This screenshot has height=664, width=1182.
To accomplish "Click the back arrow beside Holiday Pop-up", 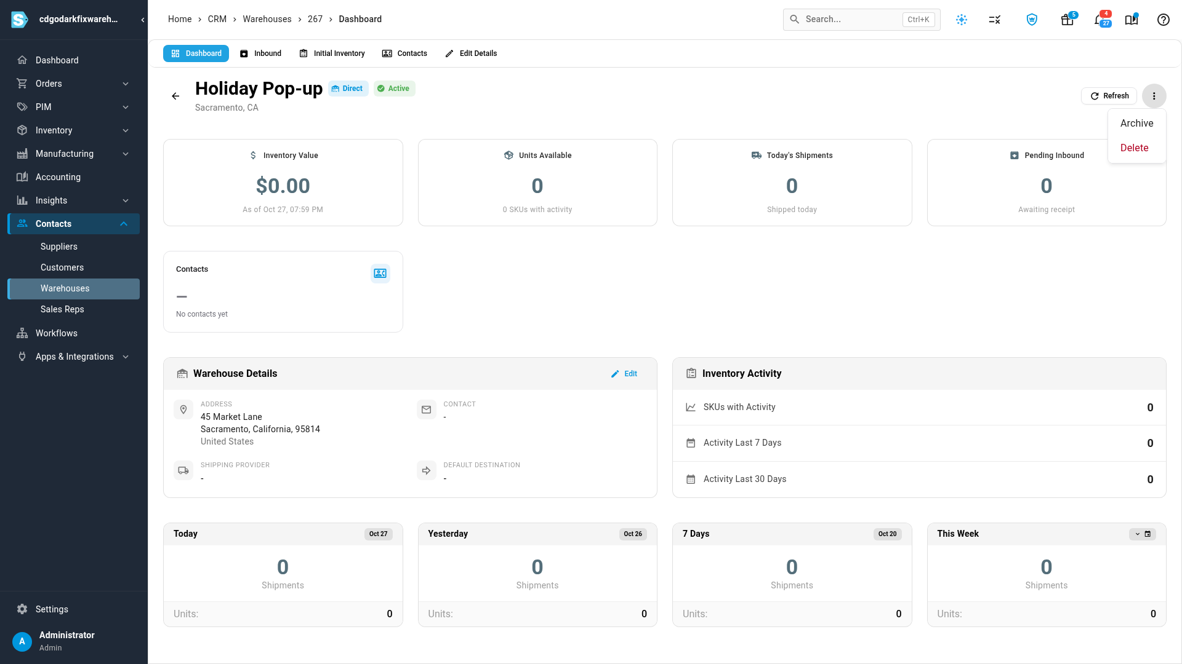I will [x=175, y=96].
